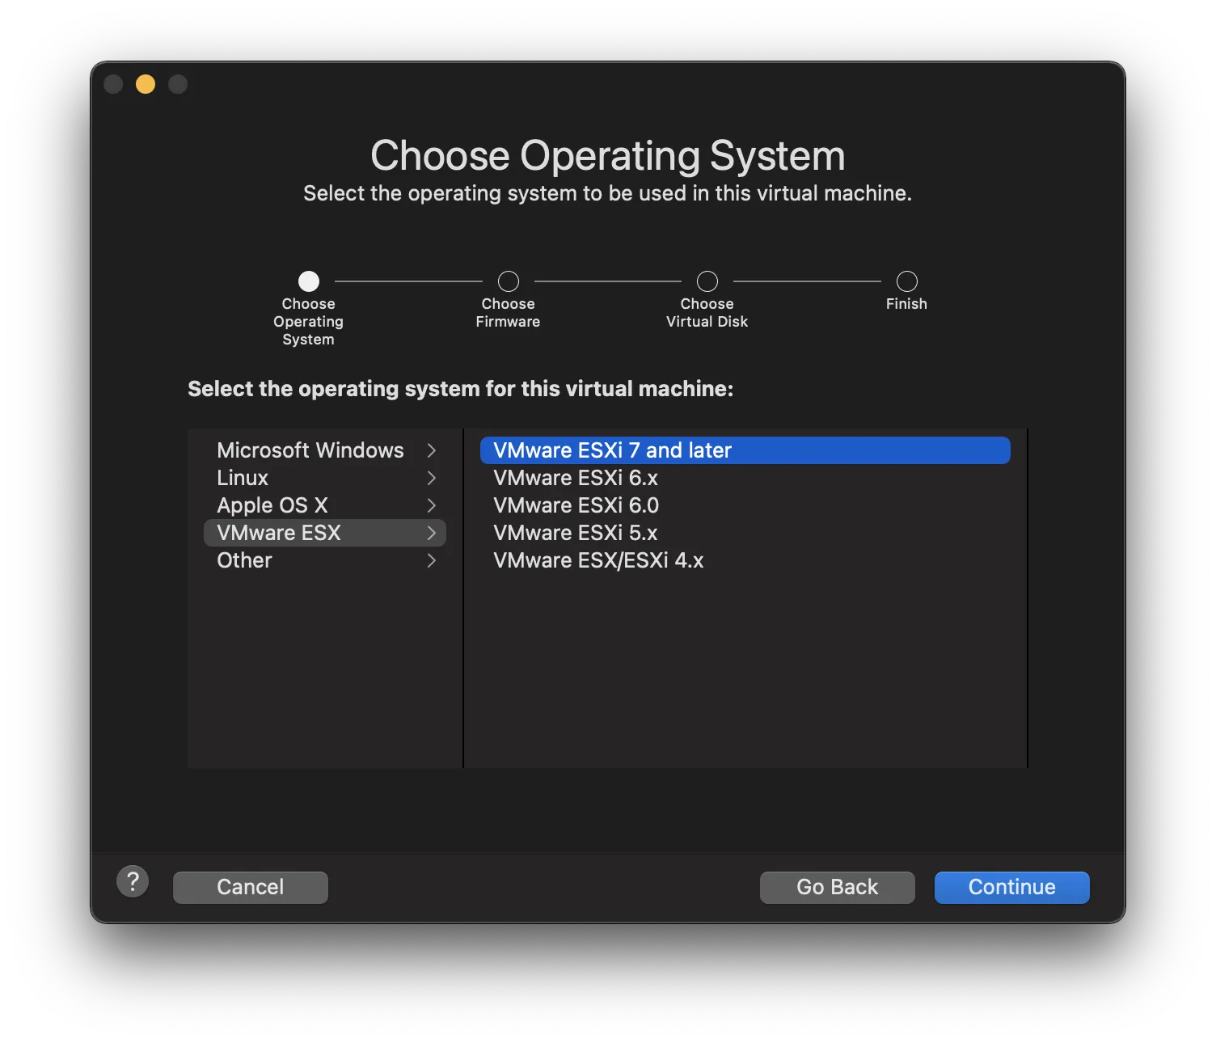Click the yellow minimize window button
Image resolution: width=1216 pixels, height=1043 pixels.
point(146,84)
